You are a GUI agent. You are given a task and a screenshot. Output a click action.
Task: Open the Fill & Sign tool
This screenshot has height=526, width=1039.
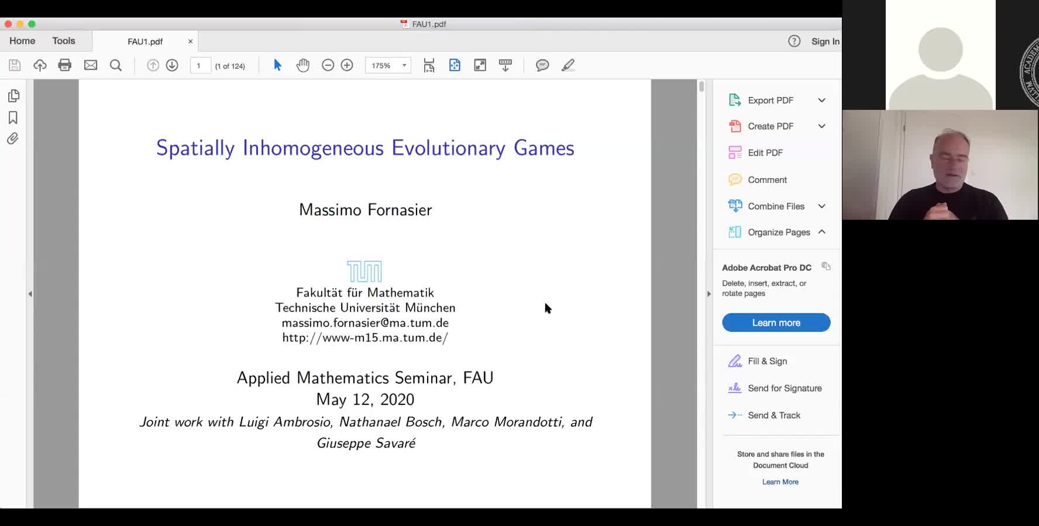click(x=767, y=361)
